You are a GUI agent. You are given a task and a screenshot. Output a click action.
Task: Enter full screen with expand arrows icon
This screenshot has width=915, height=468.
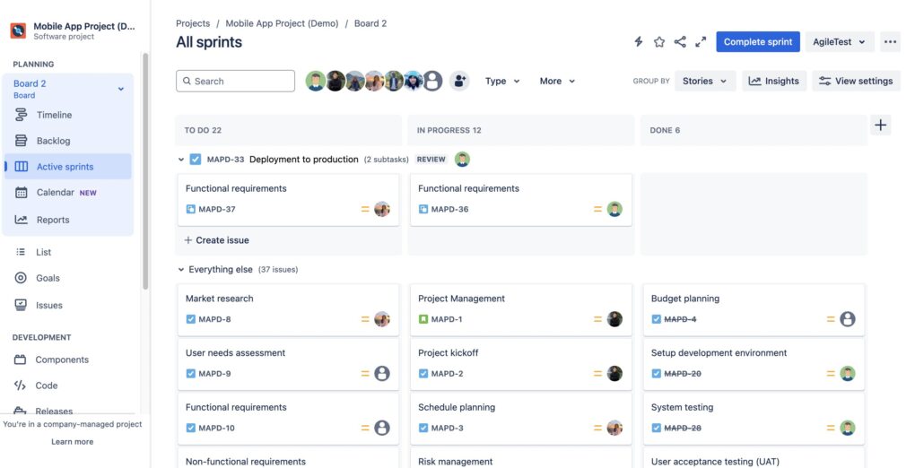(x=701, y=42)
